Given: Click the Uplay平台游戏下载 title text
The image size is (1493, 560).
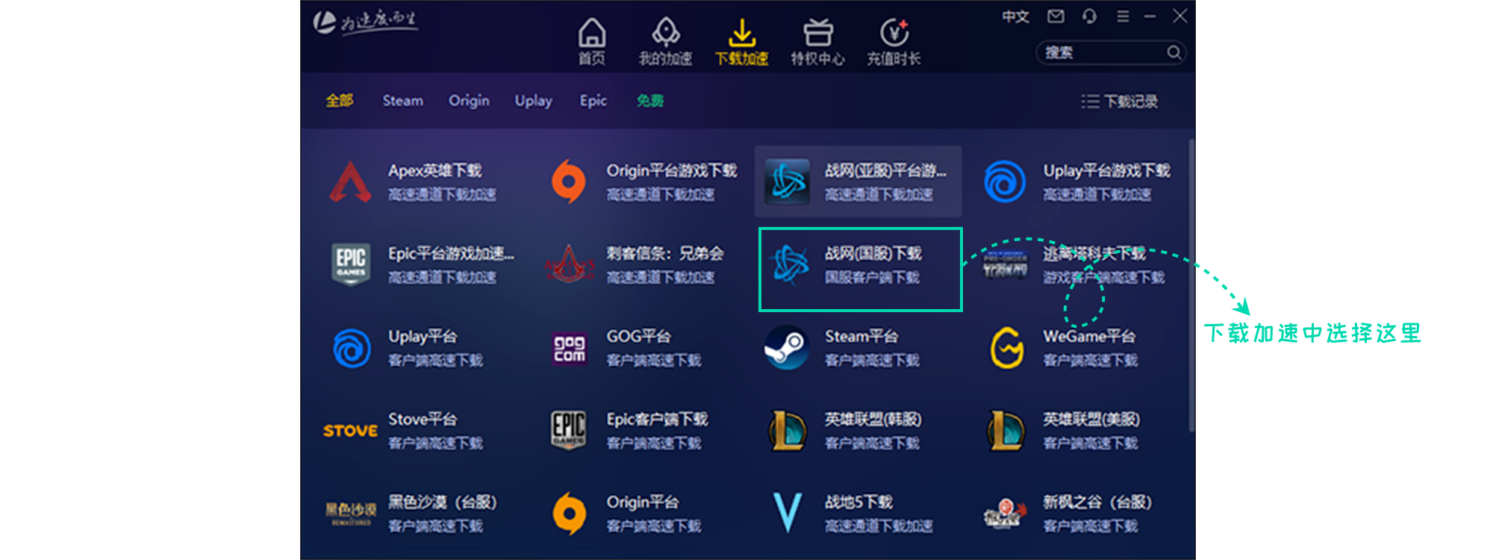Looking at the screenshot, I should coord(1106,171).
